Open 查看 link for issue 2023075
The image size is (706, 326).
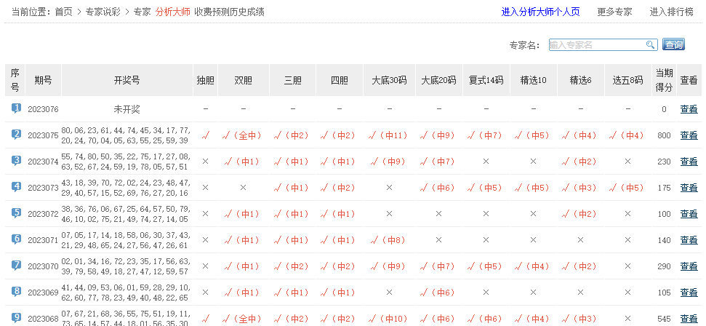688,135
